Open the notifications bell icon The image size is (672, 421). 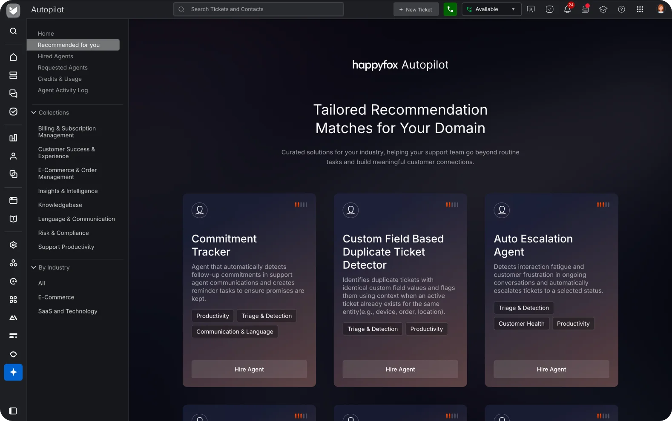pos(568,9)
